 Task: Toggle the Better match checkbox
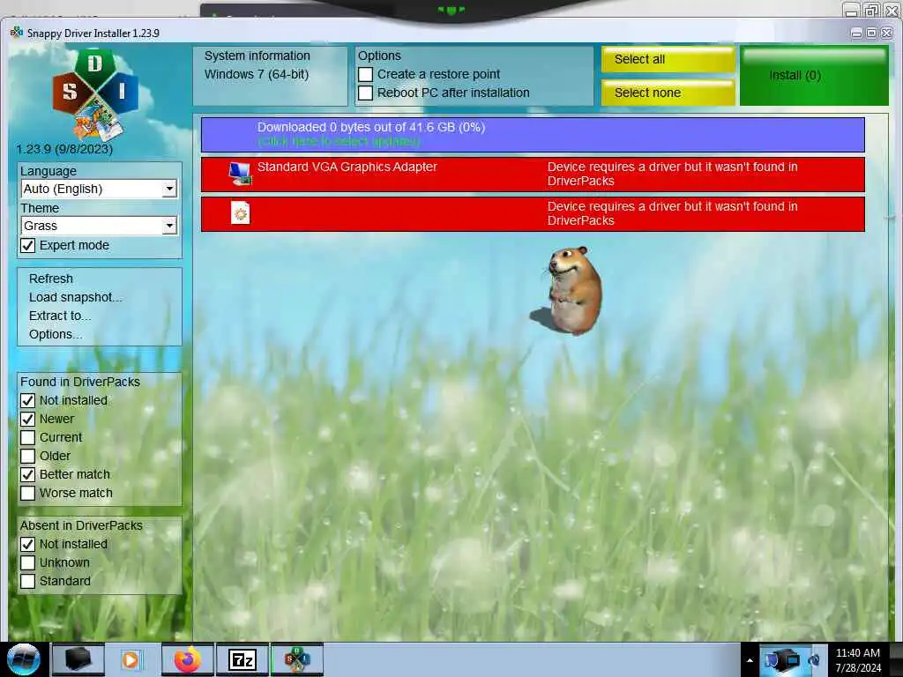(27, 474)
